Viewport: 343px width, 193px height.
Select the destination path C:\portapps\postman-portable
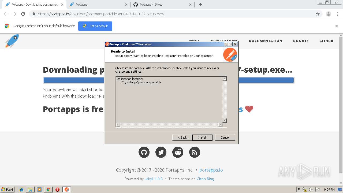coord(141,82)
